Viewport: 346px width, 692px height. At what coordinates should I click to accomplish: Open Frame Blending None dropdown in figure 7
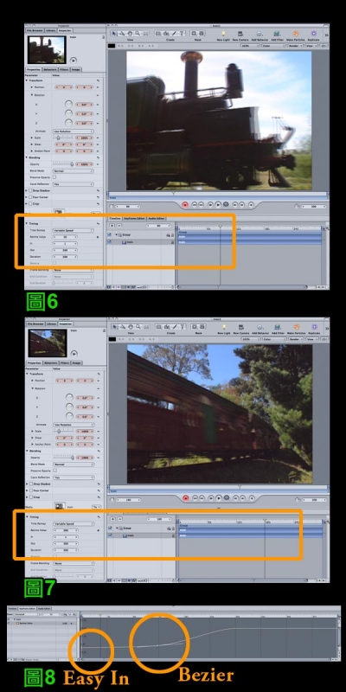73,564
